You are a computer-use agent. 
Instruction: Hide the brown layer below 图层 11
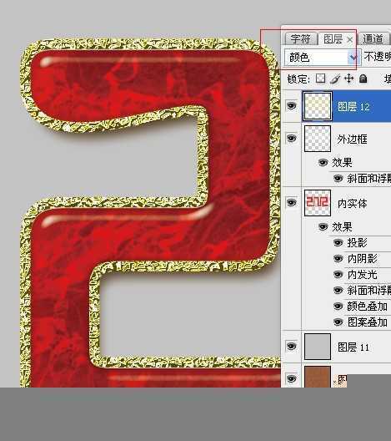[x=291, y=379]
